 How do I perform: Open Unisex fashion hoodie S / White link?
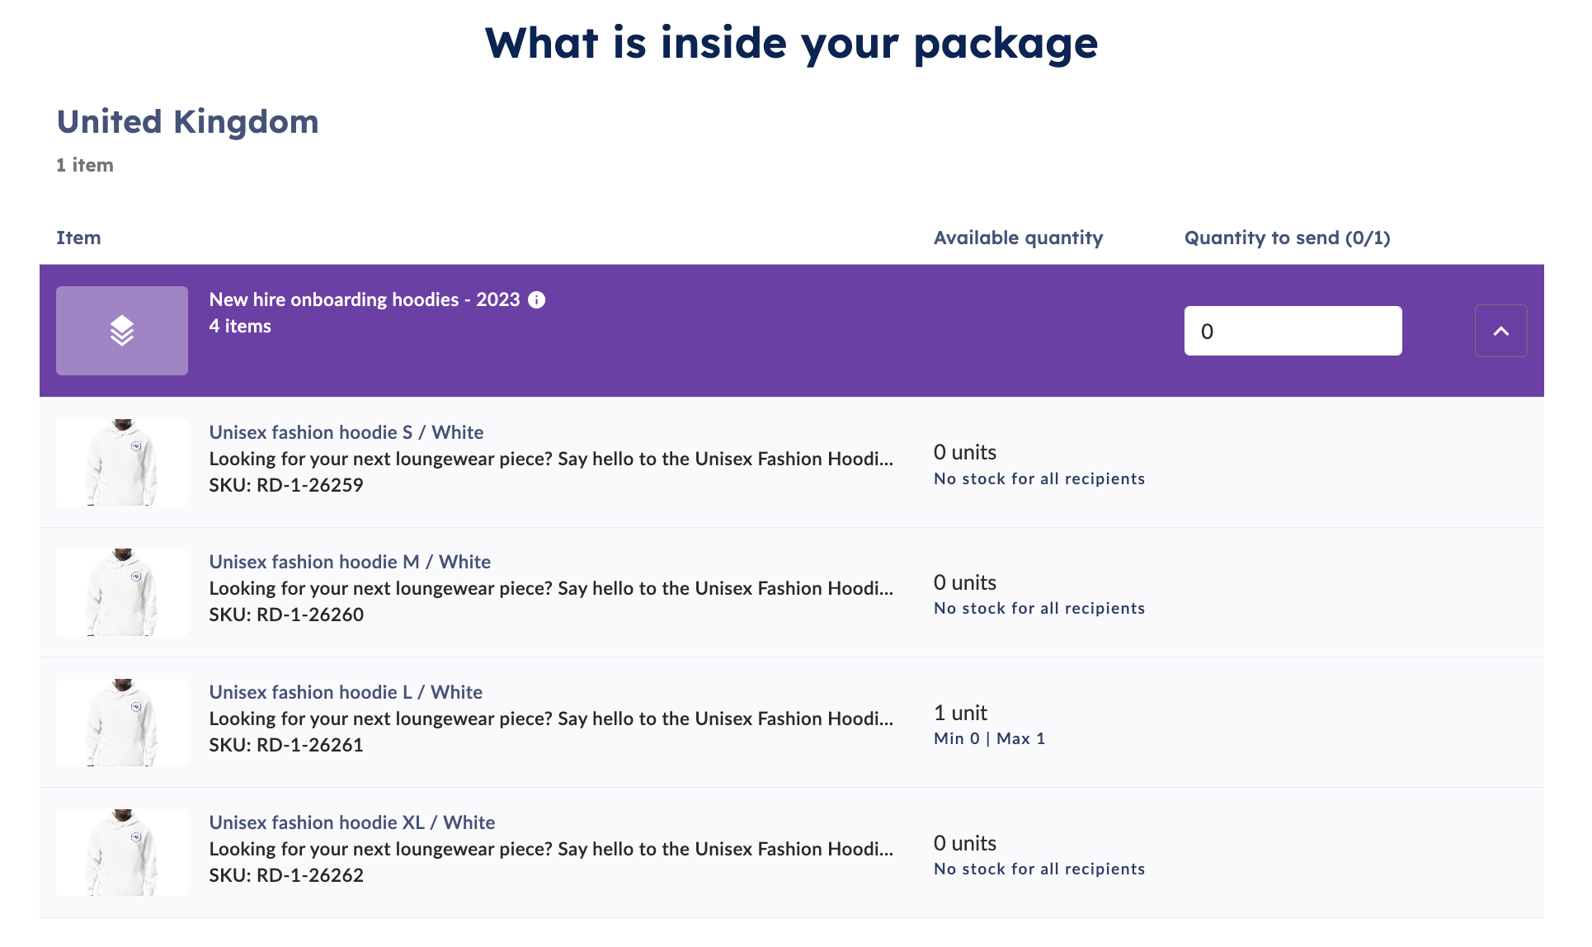[x=346, y=432]
